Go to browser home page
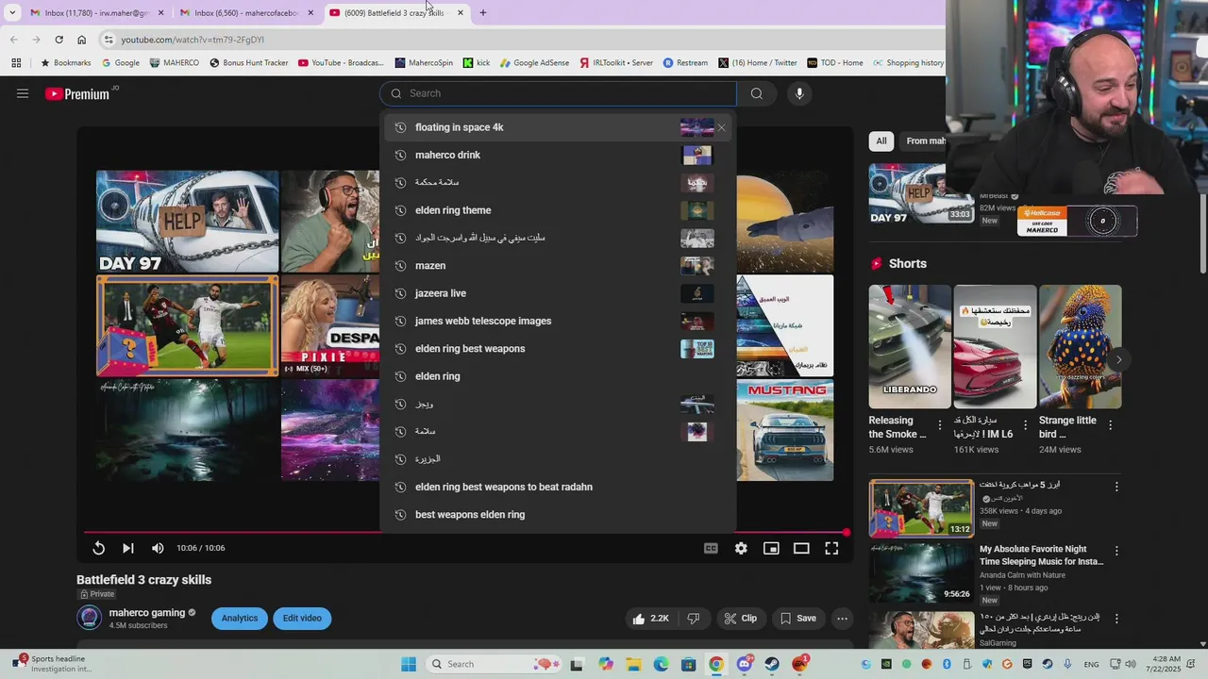Screen dimensions: 1208x679 coord(81,40)
